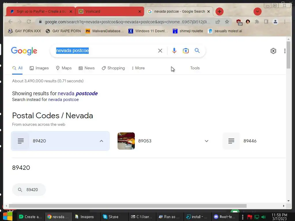
Task: Click in the Google search text field
Action: [105, 51]
